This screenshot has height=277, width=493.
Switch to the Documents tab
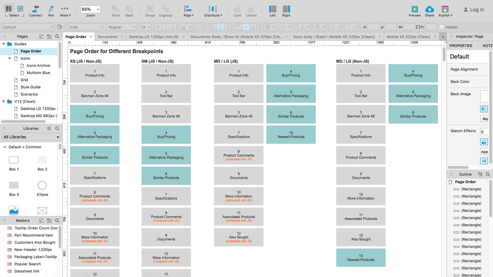tap(107, 37)
